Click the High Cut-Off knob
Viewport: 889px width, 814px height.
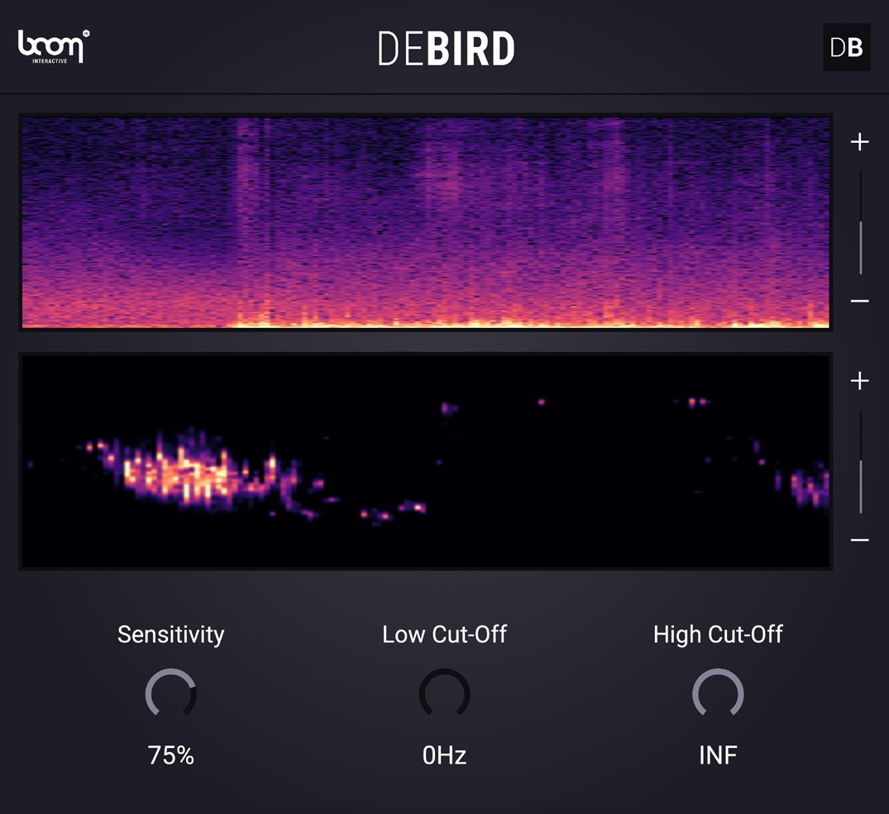click(x=718, y=693)
